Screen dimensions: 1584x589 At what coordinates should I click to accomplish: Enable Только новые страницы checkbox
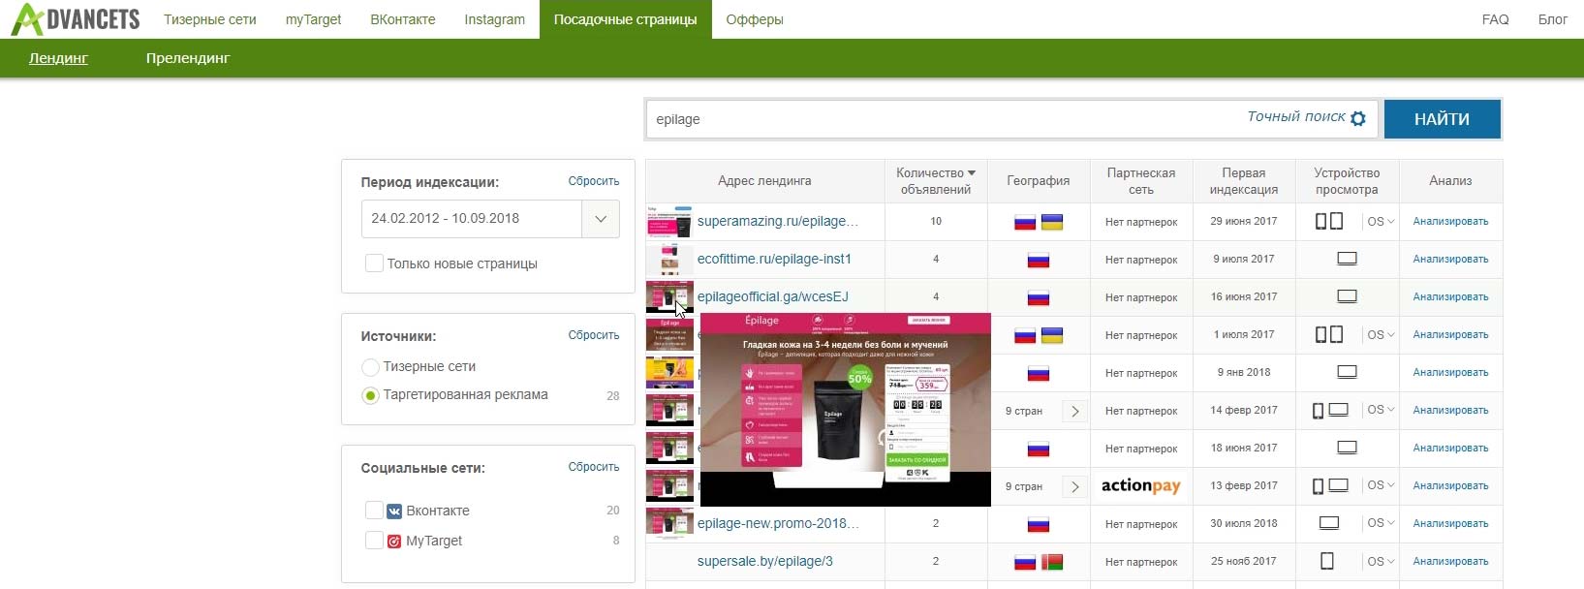(x=374, y=263)
